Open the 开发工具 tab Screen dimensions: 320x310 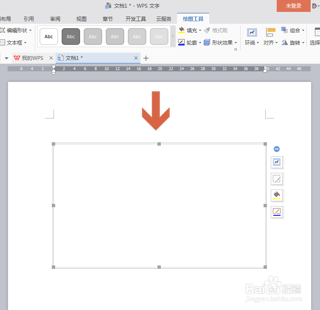[x=136, y=19]
